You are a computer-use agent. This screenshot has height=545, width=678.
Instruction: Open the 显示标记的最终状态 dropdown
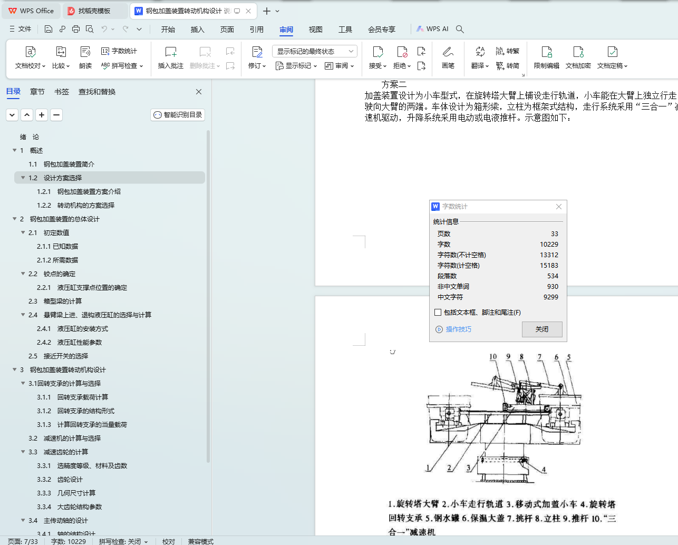315,51
